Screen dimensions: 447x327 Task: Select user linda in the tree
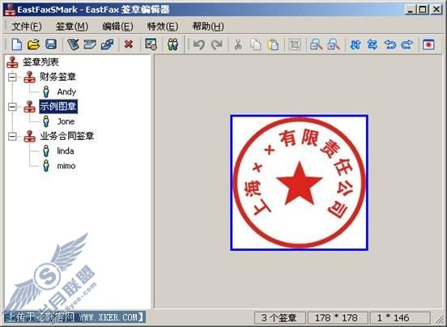[66, 151]
